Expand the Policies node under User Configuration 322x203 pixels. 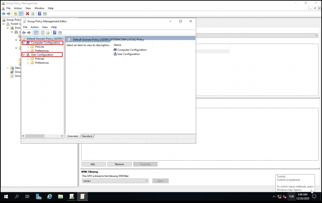point(28,59)
